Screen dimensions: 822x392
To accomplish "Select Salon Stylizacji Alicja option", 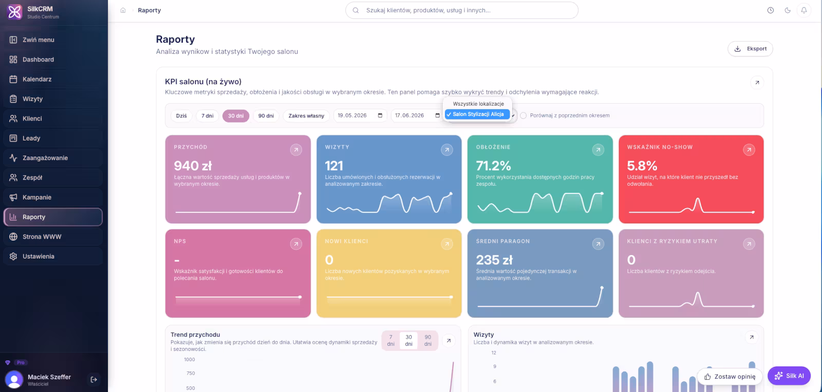I will [478, 114].
